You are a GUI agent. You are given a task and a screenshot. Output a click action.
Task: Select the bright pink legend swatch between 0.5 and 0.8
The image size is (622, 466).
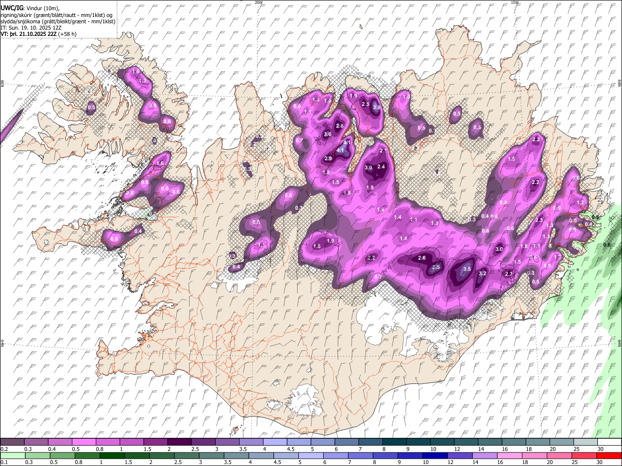tap(84, 442)
